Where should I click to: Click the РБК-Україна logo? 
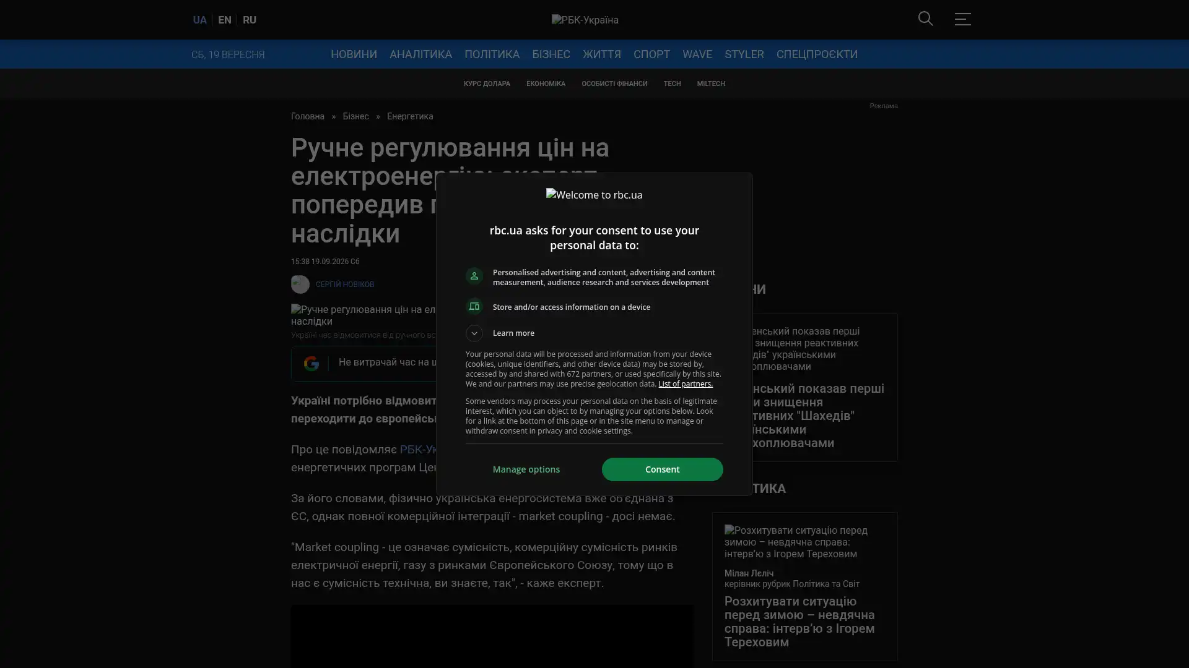[585, 20]
